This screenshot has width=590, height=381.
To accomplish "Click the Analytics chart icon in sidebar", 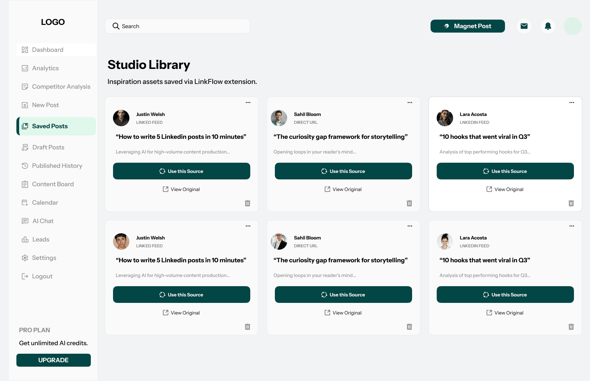I will click(25, 68).
